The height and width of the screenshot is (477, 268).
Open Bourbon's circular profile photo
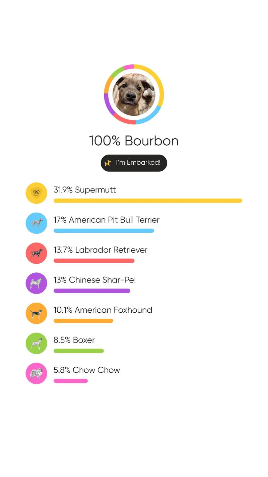134,95
